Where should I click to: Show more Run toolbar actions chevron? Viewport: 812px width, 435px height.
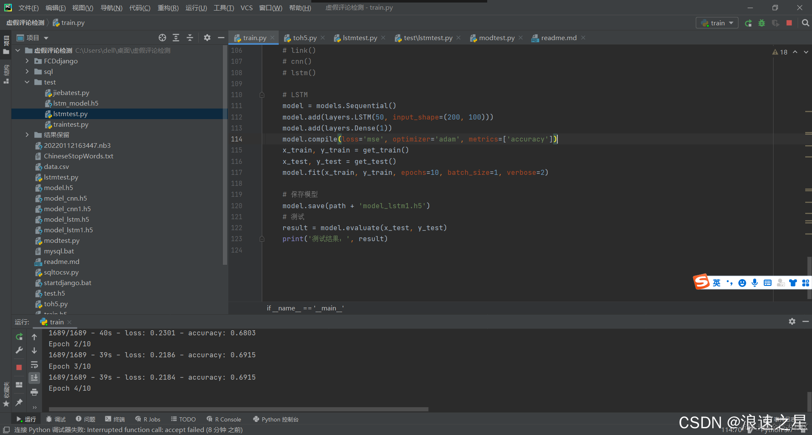coord(34,408)
